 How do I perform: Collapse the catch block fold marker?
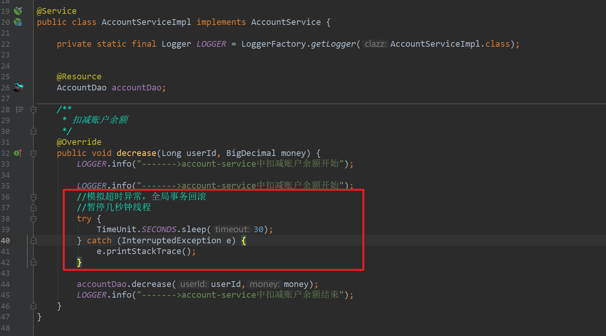[x=33, y=241]
